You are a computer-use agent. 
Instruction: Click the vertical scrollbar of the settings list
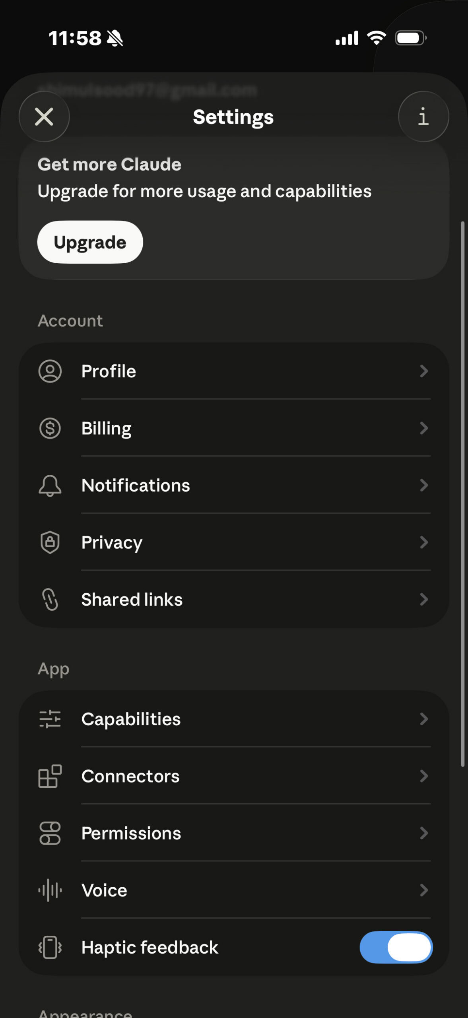[x=462, y=494]
